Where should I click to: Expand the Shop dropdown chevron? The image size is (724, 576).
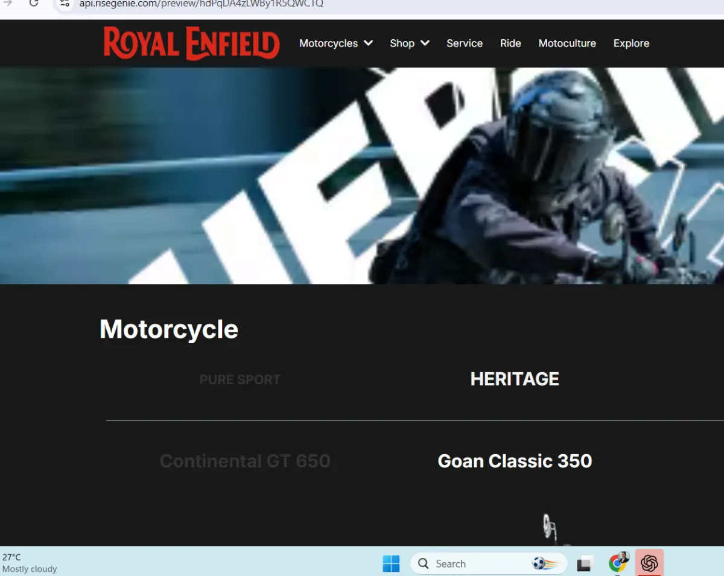point(425,43)
